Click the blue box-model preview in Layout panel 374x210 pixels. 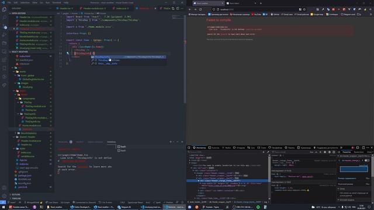tap(354, 169)
